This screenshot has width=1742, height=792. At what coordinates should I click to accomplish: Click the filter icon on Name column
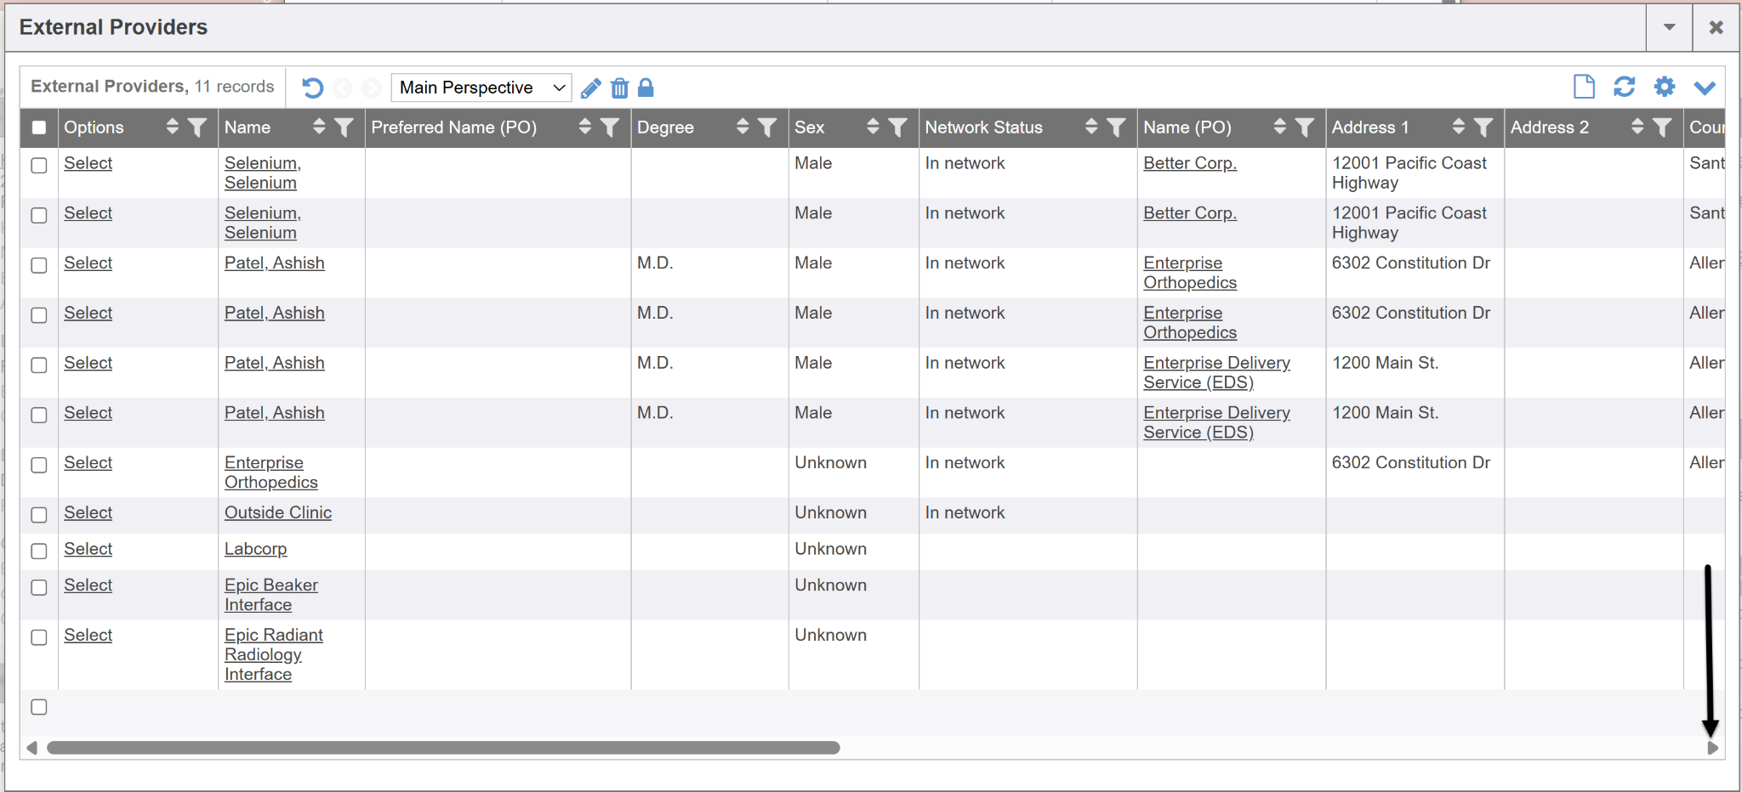[x=344, y=127]
